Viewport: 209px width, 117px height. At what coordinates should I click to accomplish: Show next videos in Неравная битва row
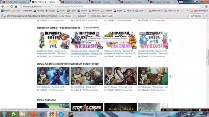pyautogui.click(x=170, y=40)
